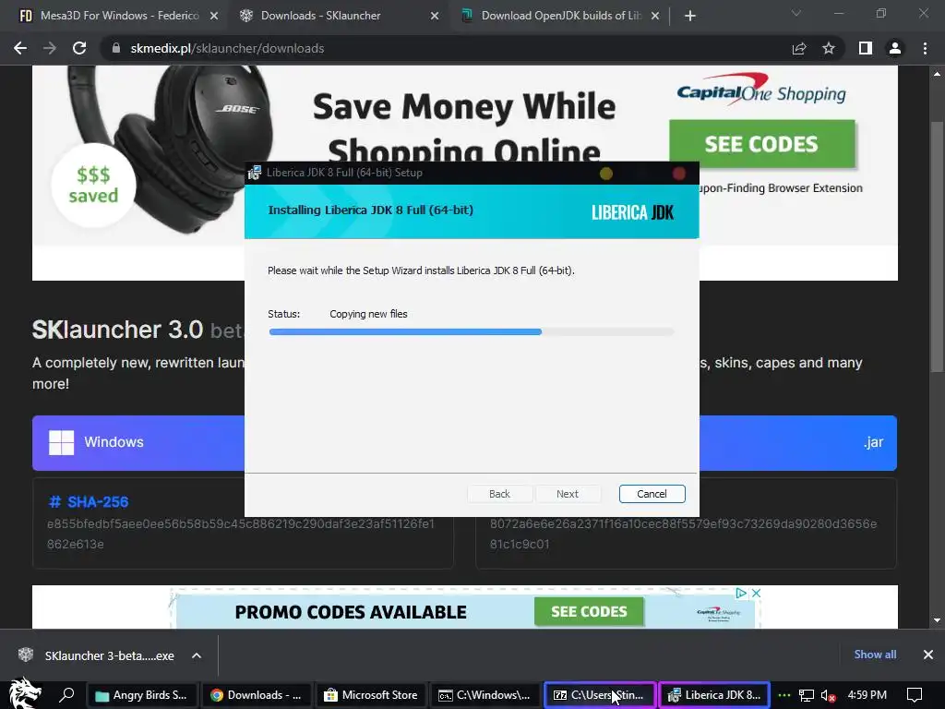Click the network tray icon
The height and width of the screenshot is (709, 945).
click(x=807, y=696)
